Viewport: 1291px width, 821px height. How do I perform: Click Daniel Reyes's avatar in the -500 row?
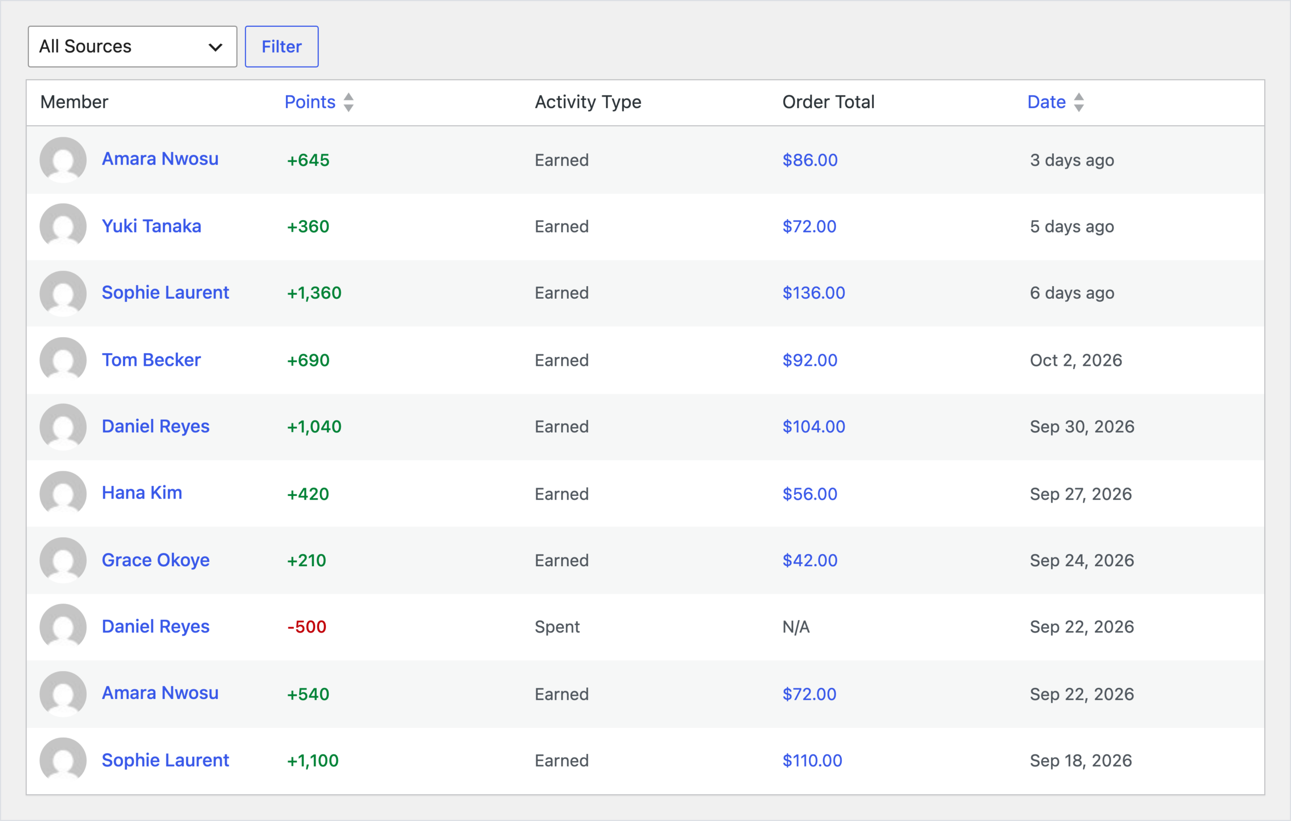click(63, 627)
